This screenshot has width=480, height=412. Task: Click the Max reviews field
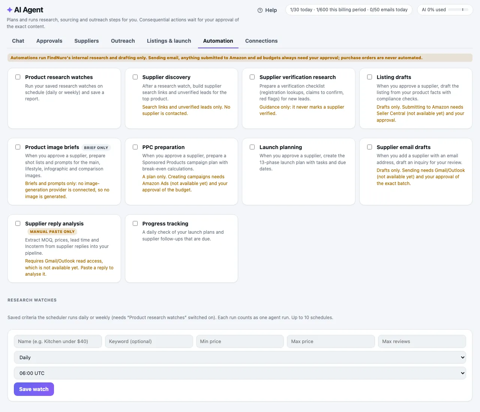point(422,341)
